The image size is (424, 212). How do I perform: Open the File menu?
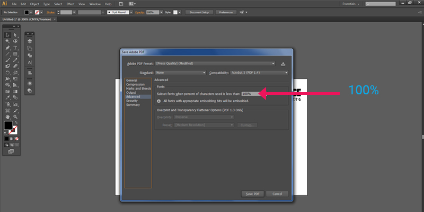(14, 4)
